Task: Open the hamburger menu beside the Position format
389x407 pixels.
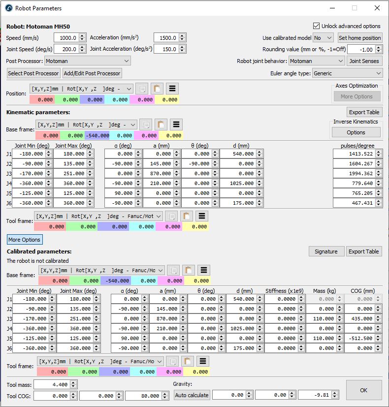Action: coord(172,89)
